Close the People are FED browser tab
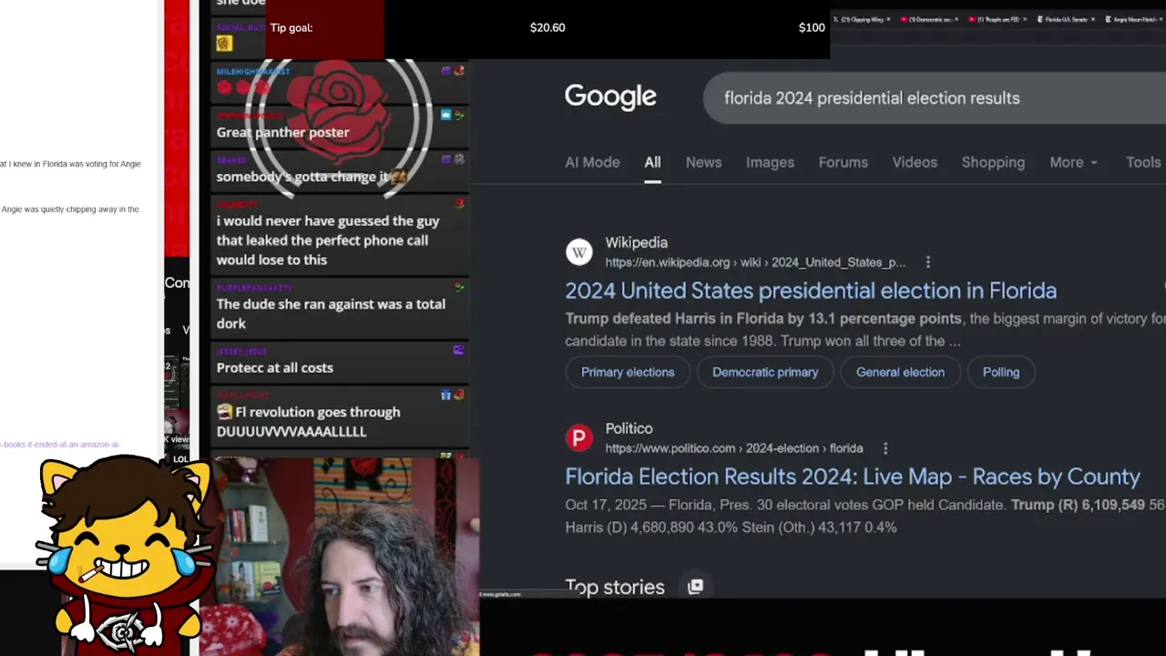 click(1025, 19)
